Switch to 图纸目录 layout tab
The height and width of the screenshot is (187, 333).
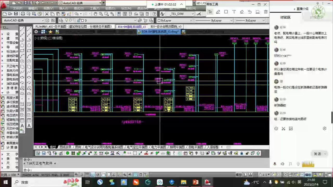(65, 147)
